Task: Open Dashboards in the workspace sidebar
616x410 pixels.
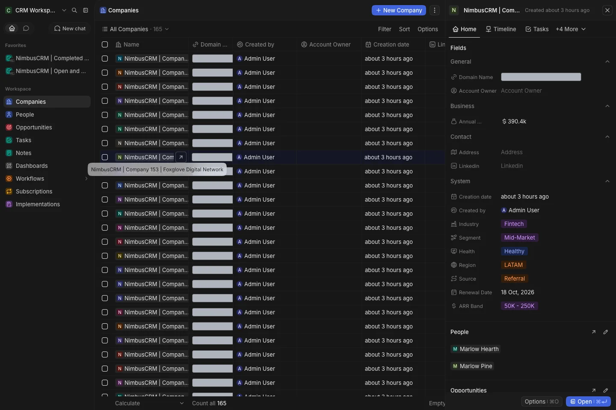Action: [47, 166]
